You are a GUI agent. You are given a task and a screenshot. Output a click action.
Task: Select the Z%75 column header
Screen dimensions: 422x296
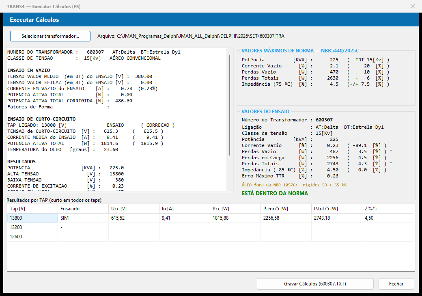click(x=387, y=209)
